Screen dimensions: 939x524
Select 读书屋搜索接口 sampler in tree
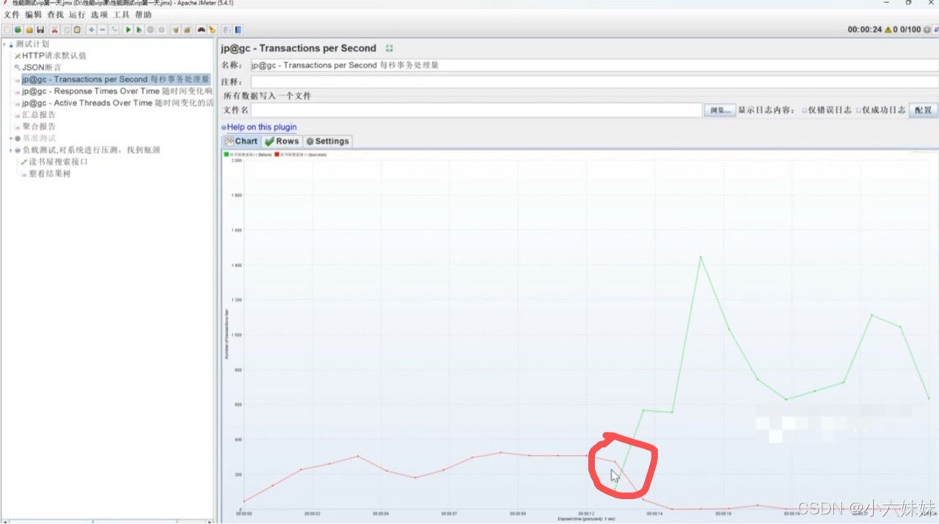58,161
